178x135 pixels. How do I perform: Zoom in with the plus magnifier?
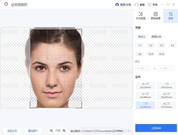click(64, 131)
